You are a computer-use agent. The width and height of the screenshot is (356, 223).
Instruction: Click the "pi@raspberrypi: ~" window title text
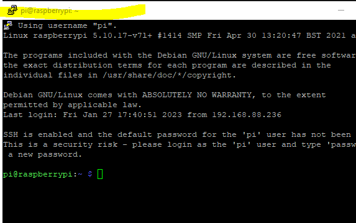point(50,11)
